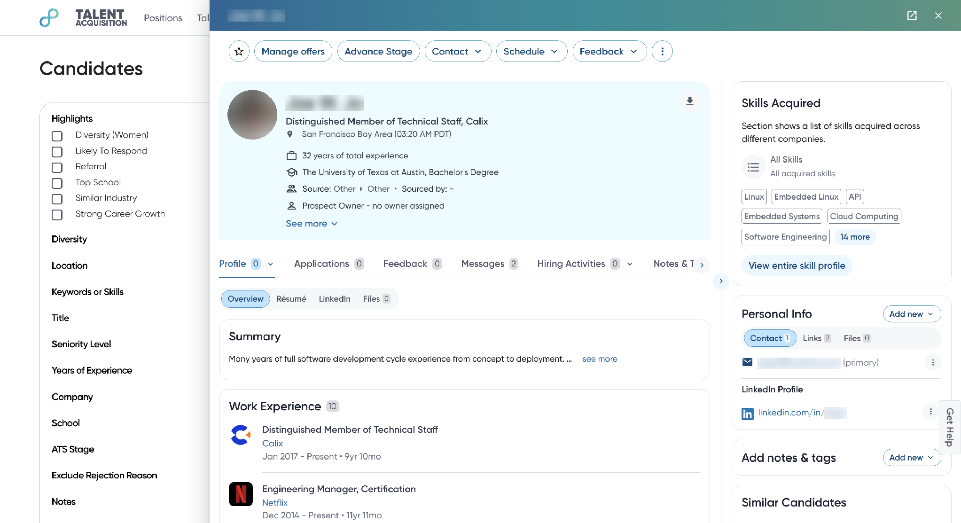
Task: Open Add notes & tags Add new dropdown
Action: click(912, 458)
